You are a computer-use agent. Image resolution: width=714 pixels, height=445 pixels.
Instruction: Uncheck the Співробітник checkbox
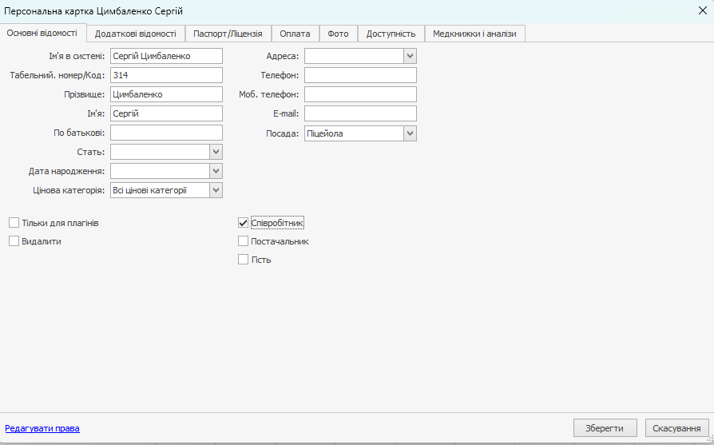(x=244, y=223)
